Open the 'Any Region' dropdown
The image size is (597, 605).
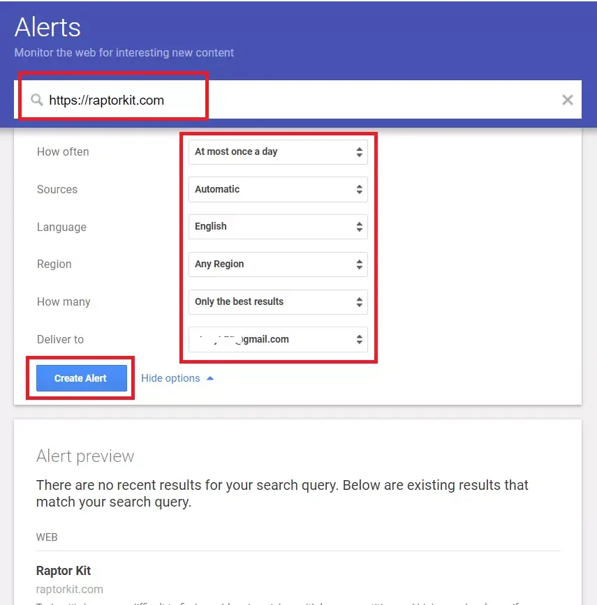tap(278, 264)
